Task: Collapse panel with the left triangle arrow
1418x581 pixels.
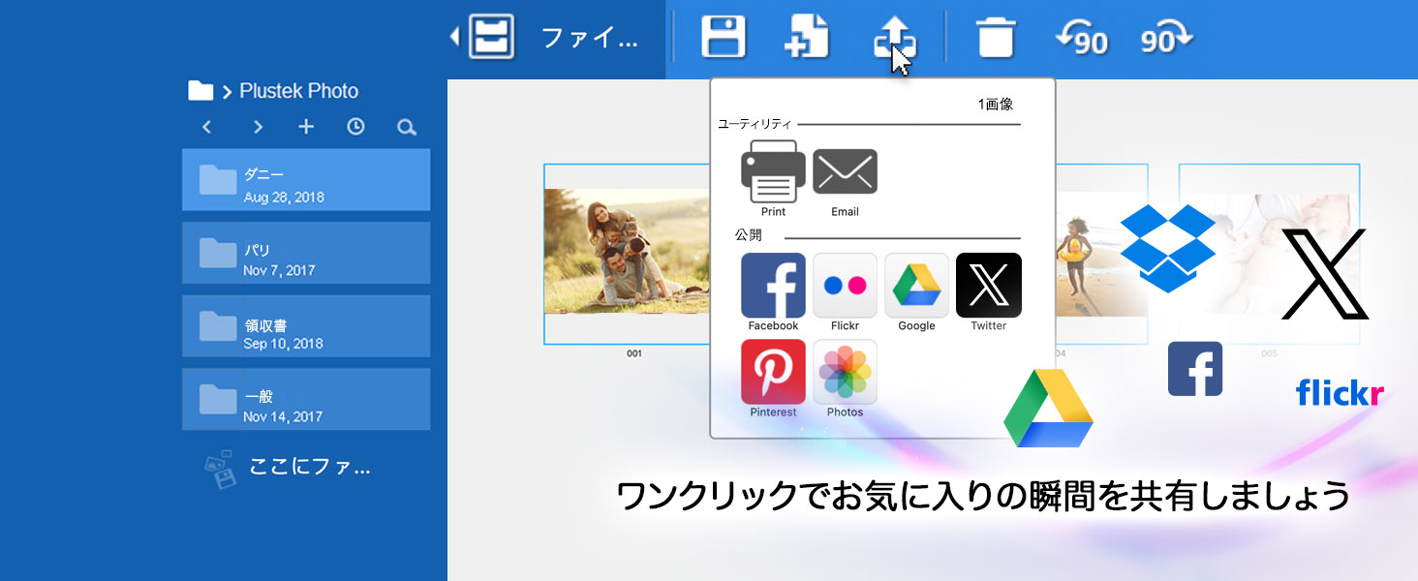Action: [x=454, y=37]
